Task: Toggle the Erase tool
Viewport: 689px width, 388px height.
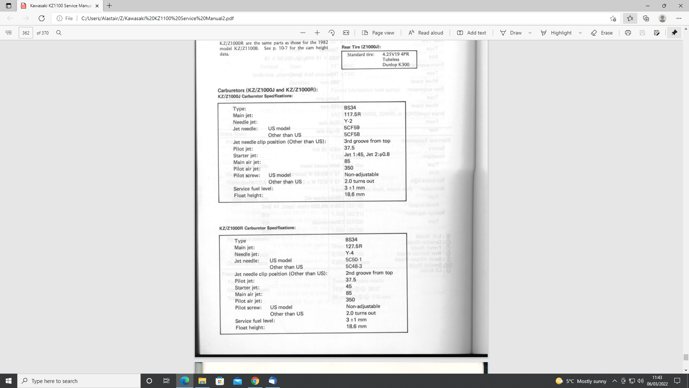Action: point(602,33)
